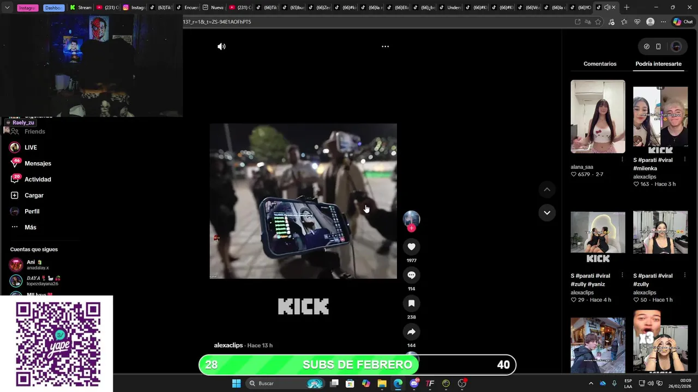This screenshot has height=392, width=698.
Task: Open Edge settings and more menu
Action: [663, 22]
